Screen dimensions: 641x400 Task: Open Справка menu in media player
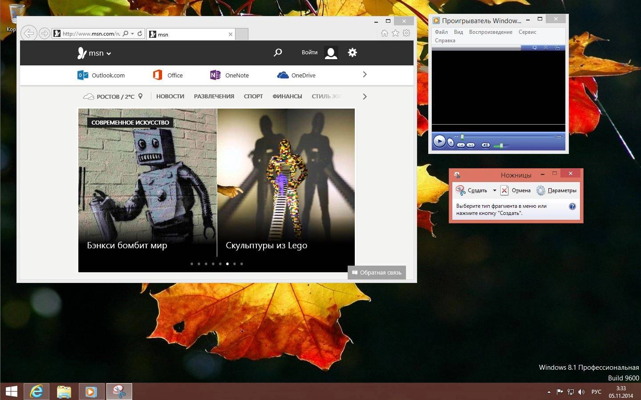[x=445, y=40]
